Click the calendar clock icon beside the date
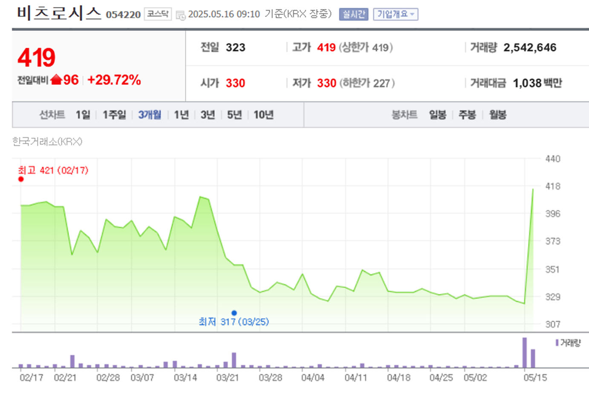Screen dimensions: 589x393 tap(181, 15)
